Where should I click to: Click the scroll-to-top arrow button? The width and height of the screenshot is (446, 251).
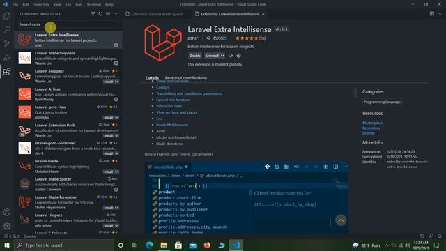[341, 220]
